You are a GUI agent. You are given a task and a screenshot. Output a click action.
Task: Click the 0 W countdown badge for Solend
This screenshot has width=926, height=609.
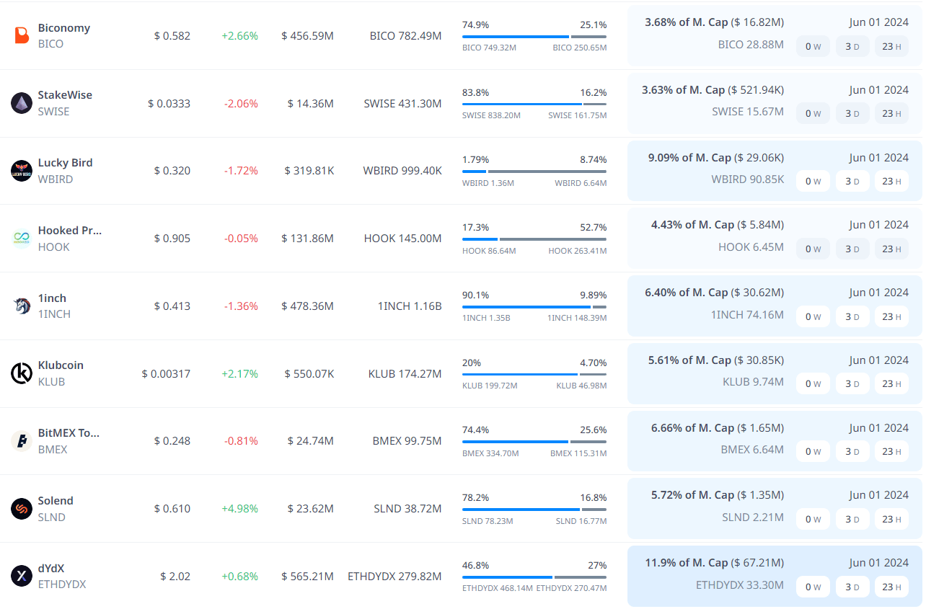(813, 519)
